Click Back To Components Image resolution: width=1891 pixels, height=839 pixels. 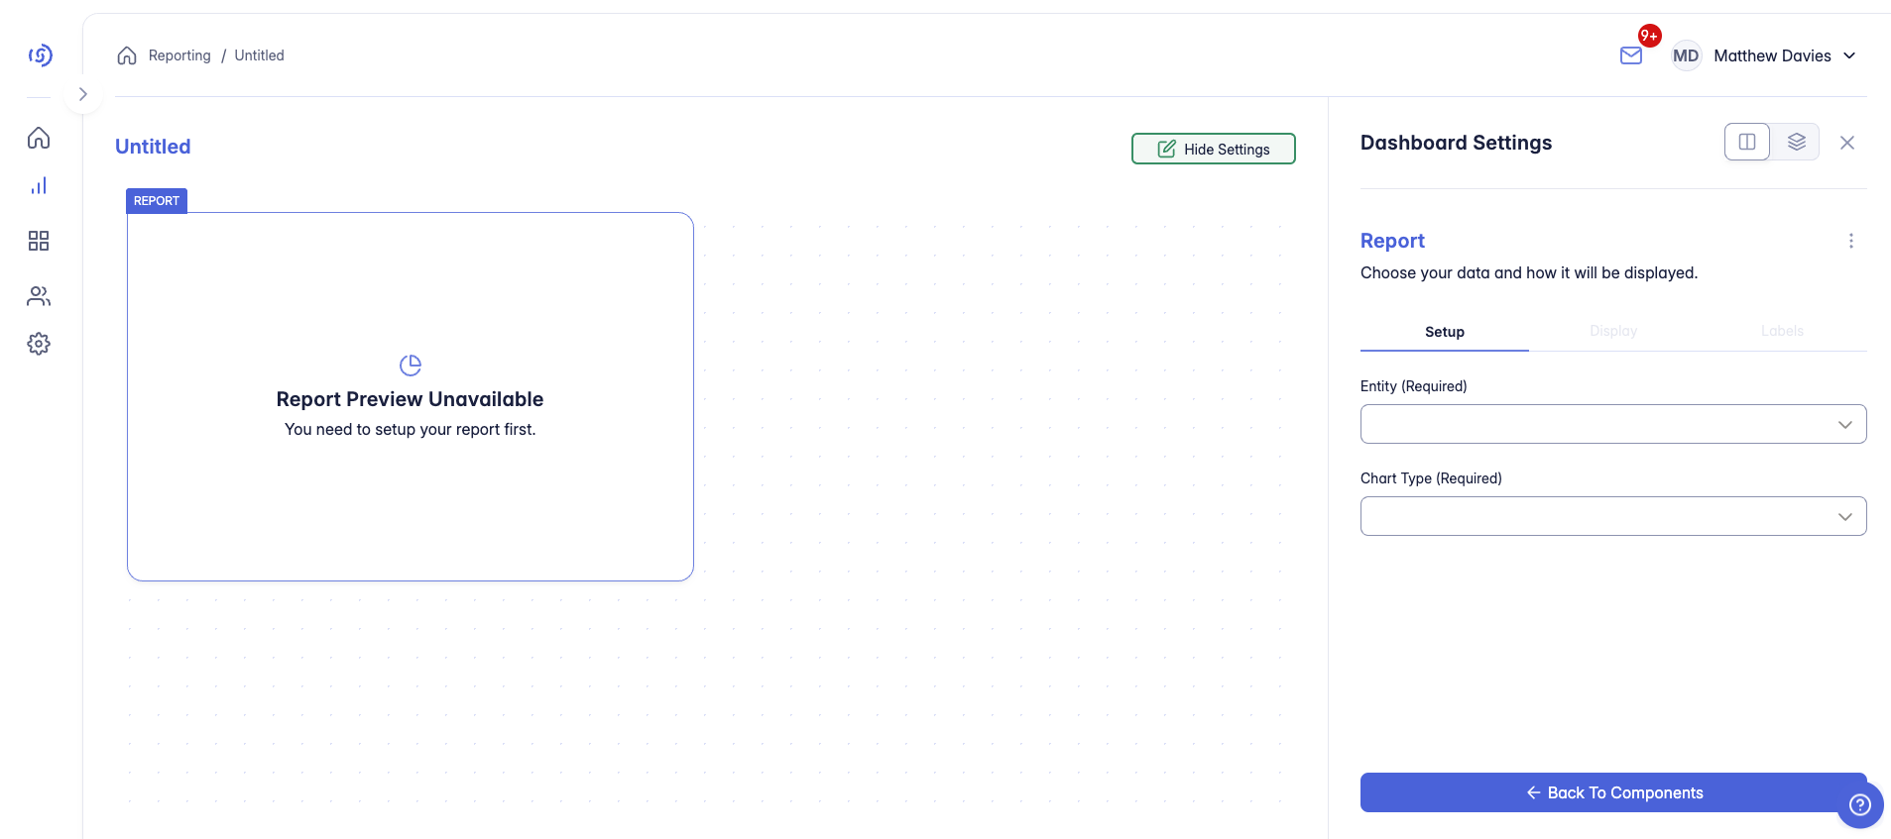[1611, 791]
